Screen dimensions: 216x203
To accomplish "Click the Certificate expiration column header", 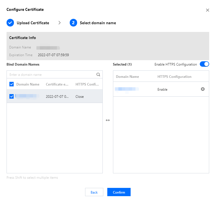I will [x=57, y=84].
